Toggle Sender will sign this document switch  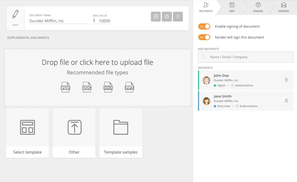click(204, 37)
